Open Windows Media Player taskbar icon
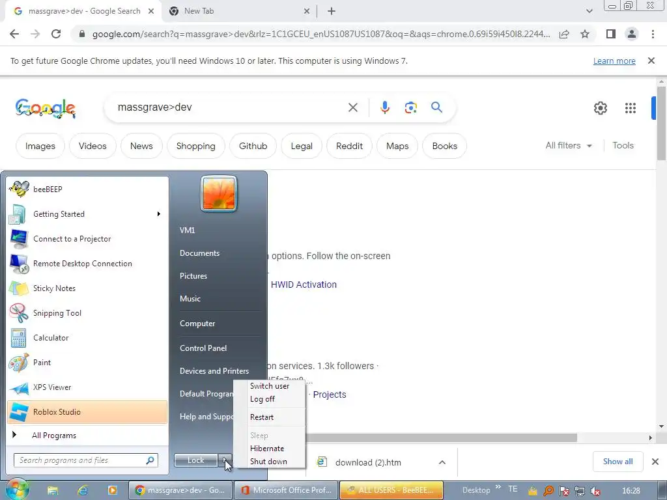This screenshot has width=667, height=500. click(x=112, y=490)
